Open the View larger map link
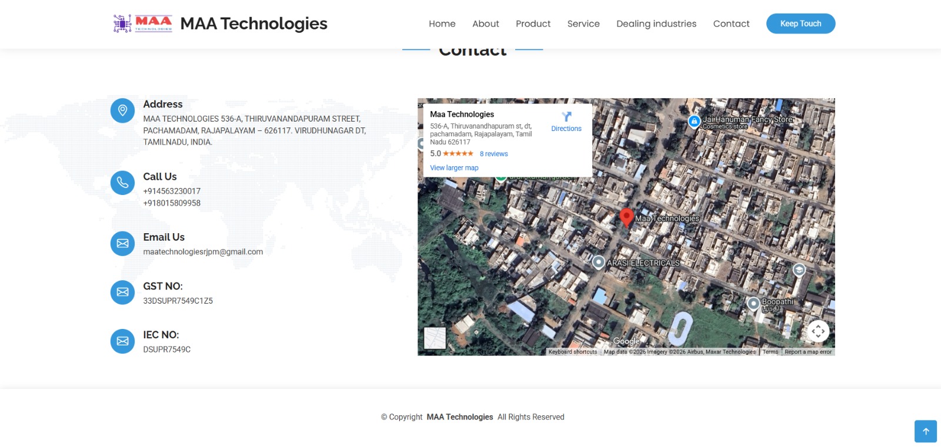Image resolution: width=941 pixels, height=447 pixels. click(x=454, y=168)
